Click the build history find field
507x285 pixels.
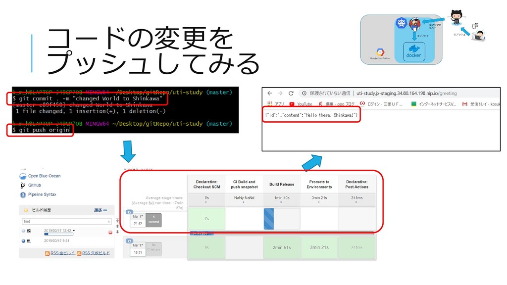pos(66,221)
